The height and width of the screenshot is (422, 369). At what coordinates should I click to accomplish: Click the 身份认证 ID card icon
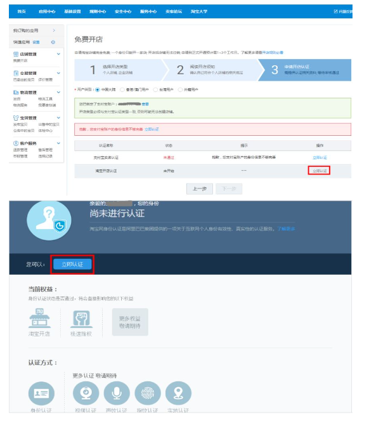[41, 393]
